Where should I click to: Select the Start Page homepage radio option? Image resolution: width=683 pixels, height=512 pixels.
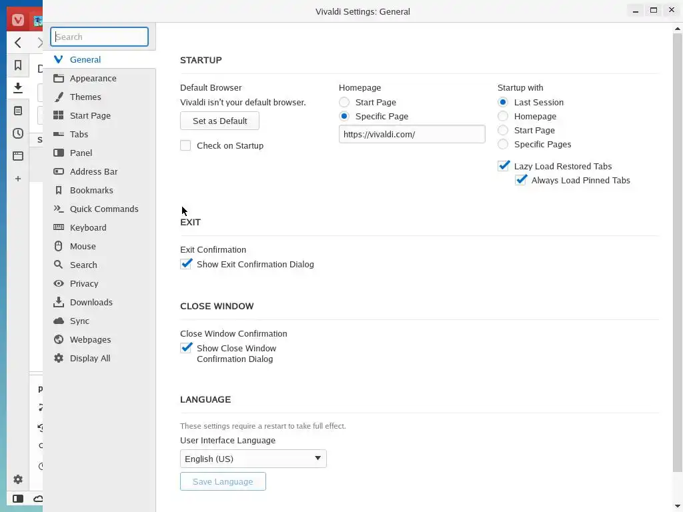[x=344, y=102]
